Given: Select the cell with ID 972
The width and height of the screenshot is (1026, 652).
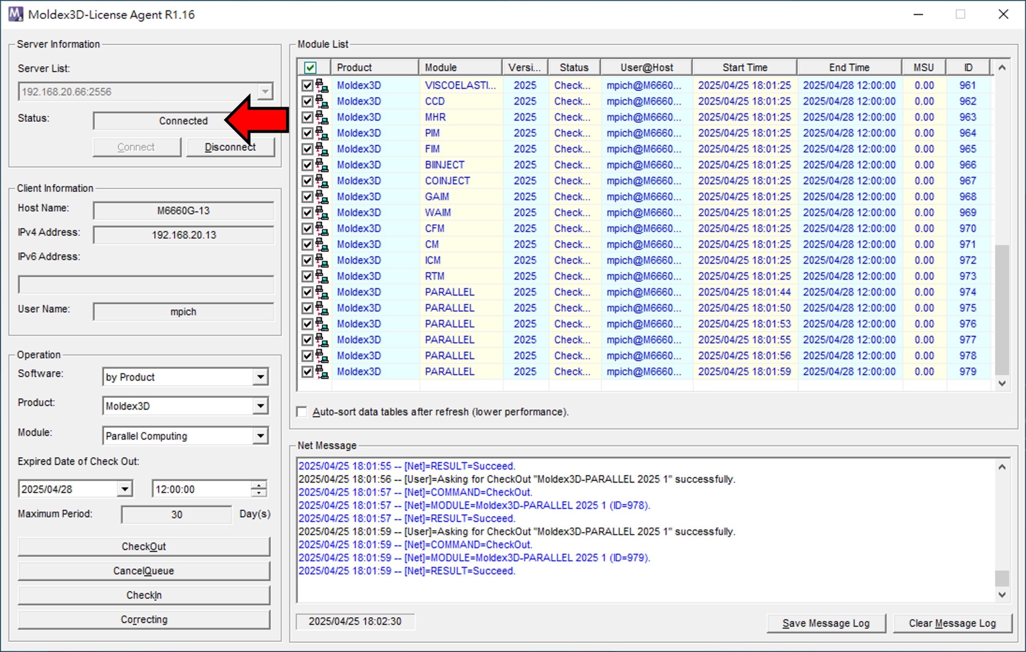Looking at the screenshot, I should pos(968,260).
